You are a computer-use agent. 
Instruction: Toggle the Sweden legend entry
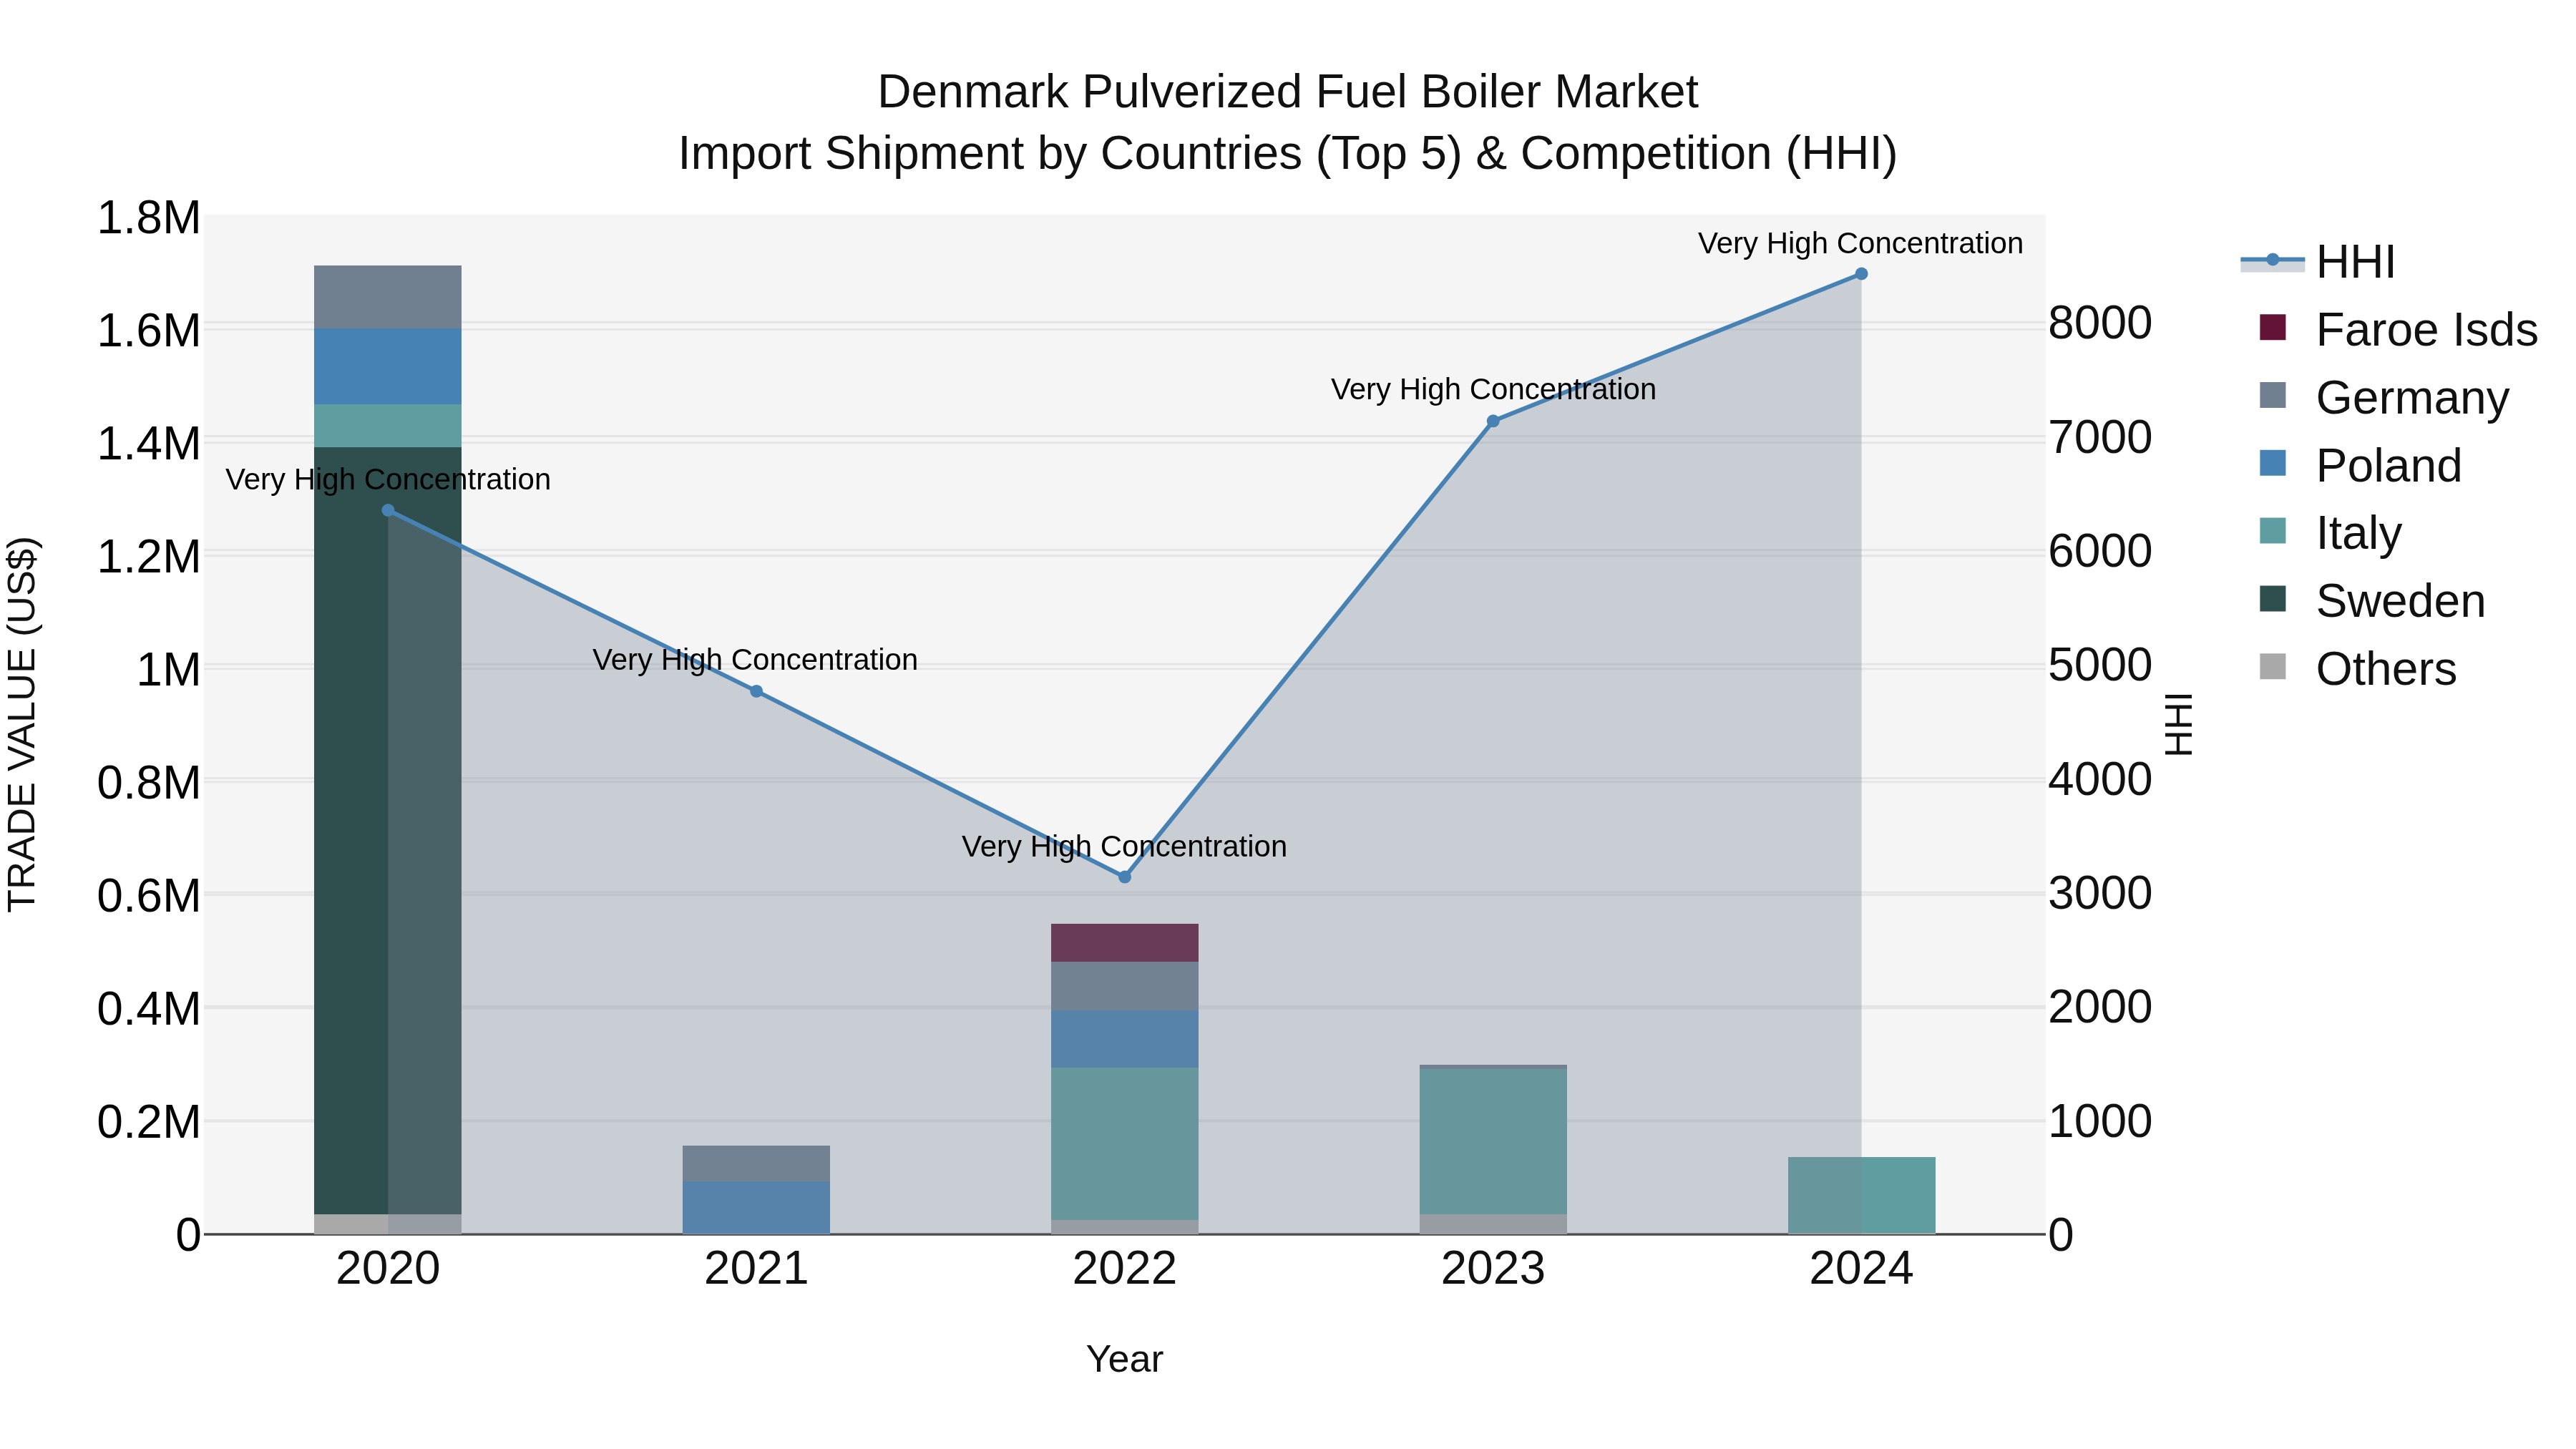coord(2372,601)
